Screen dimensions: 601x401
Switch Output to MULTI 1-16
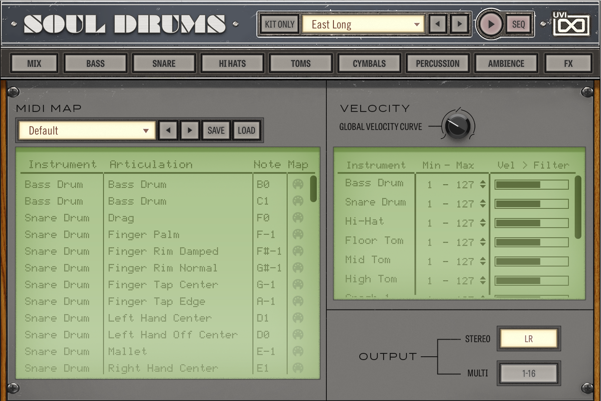click(x=528, y=373)
